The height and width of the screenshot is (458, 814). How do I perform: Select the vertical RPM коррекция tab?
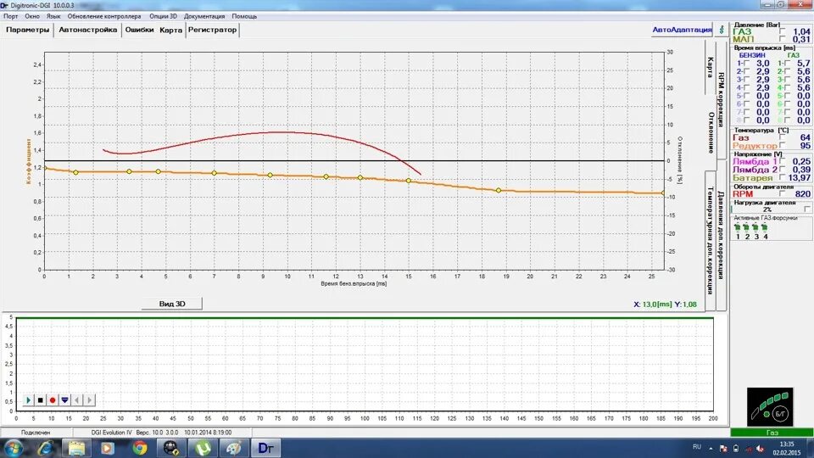pos(721,100)
